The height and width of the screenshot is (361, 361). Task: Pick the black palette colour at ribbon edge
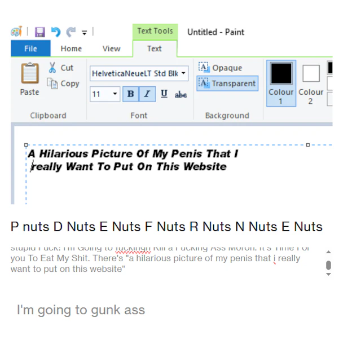(x=330, y=68)
